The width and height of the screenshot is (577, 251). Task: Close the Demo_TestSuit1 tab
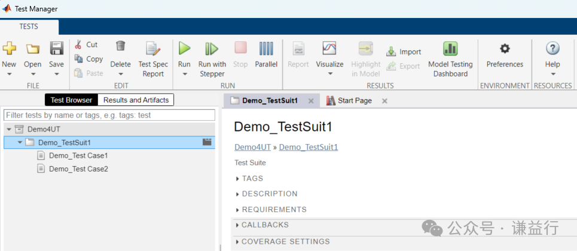coord(311,101)
